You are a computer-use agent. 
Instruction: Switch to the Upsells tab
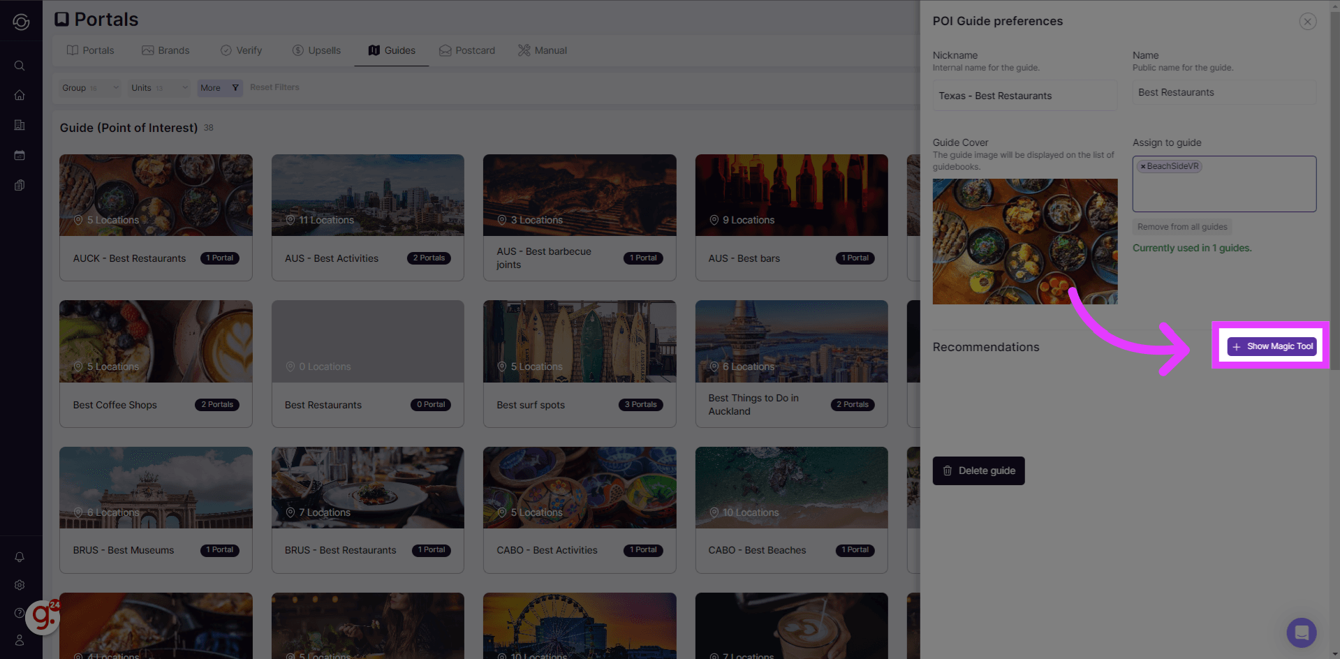(x=316, y=50)
